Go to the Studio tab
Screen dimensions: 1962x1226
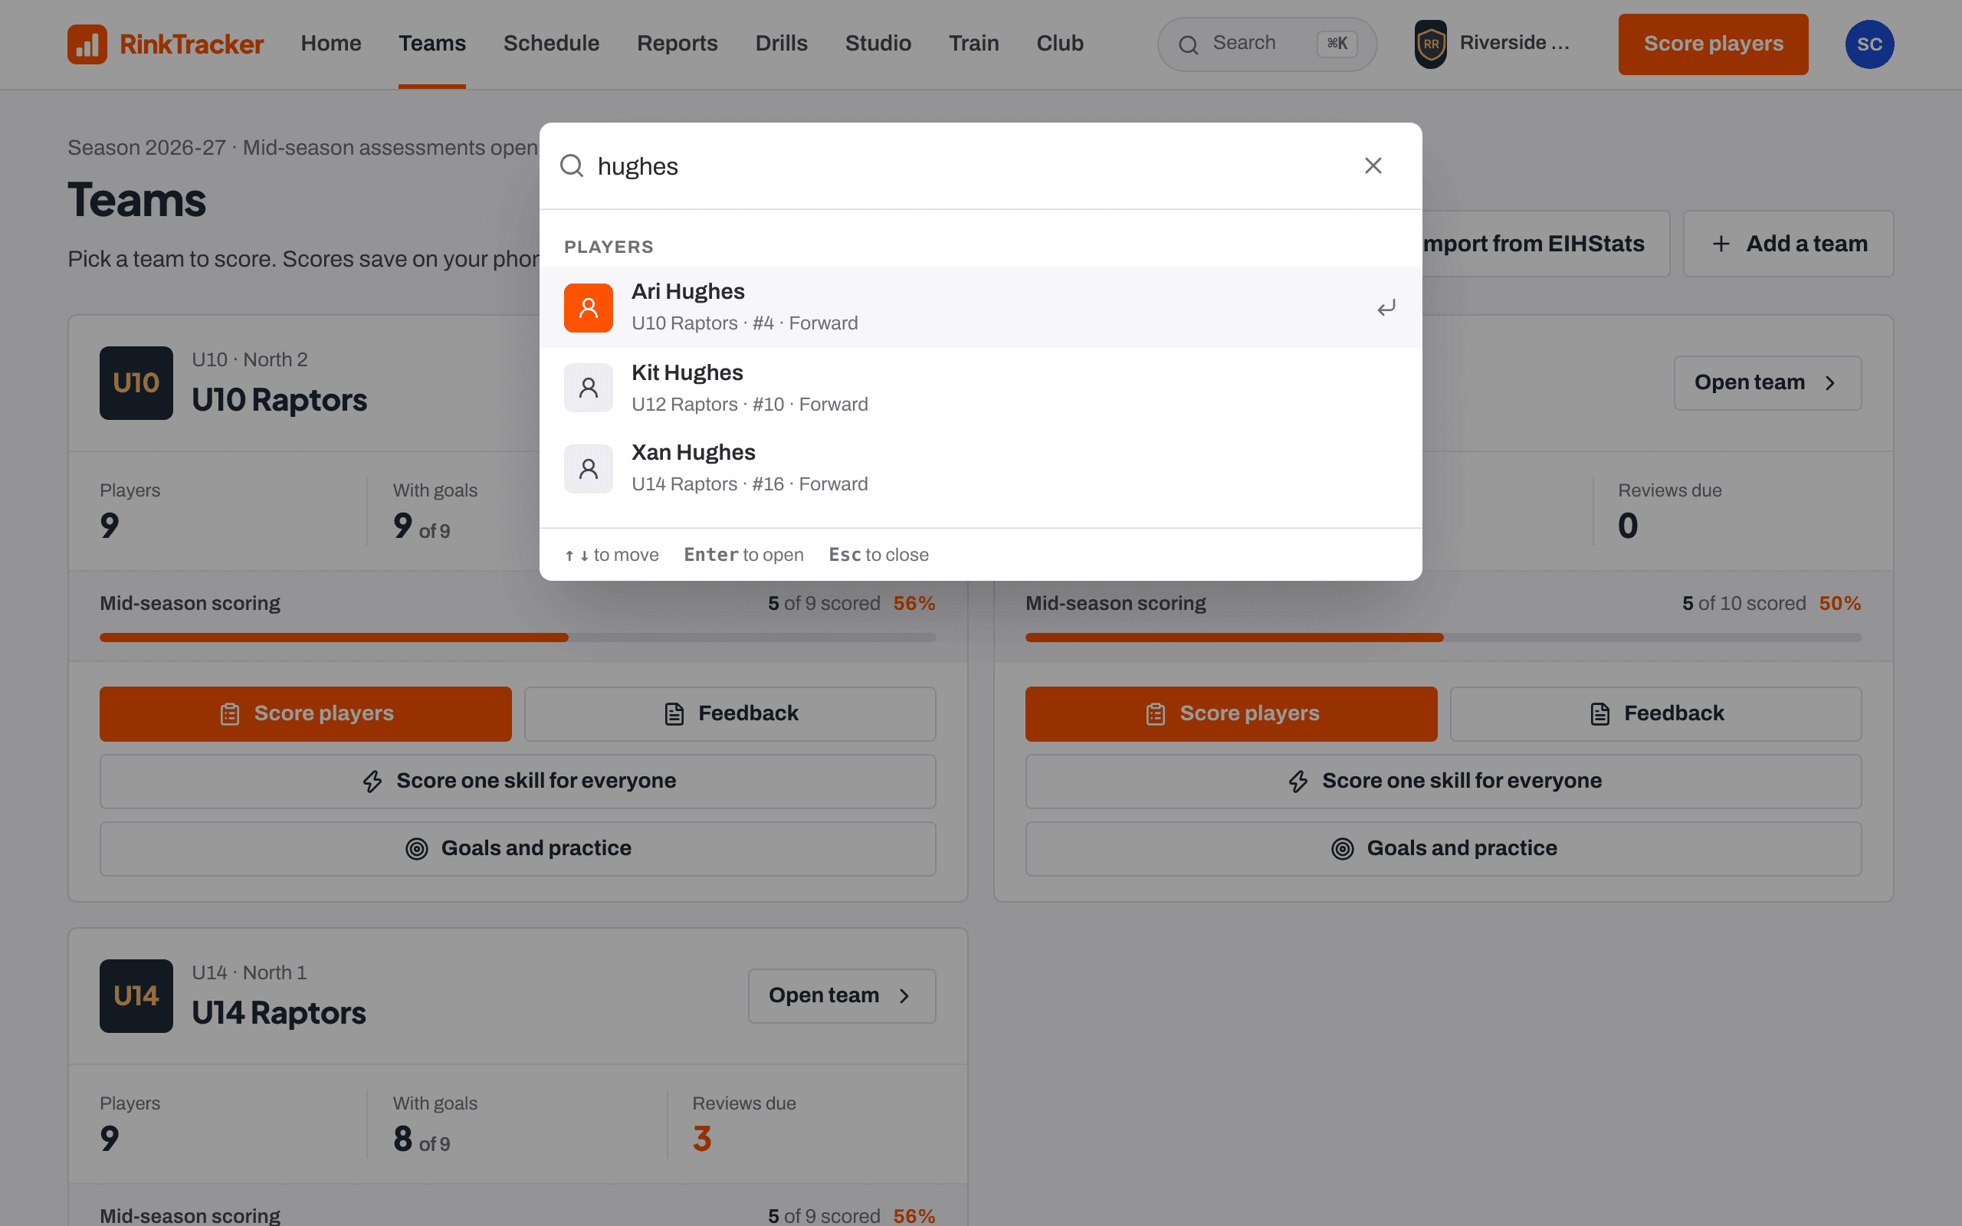878,44
